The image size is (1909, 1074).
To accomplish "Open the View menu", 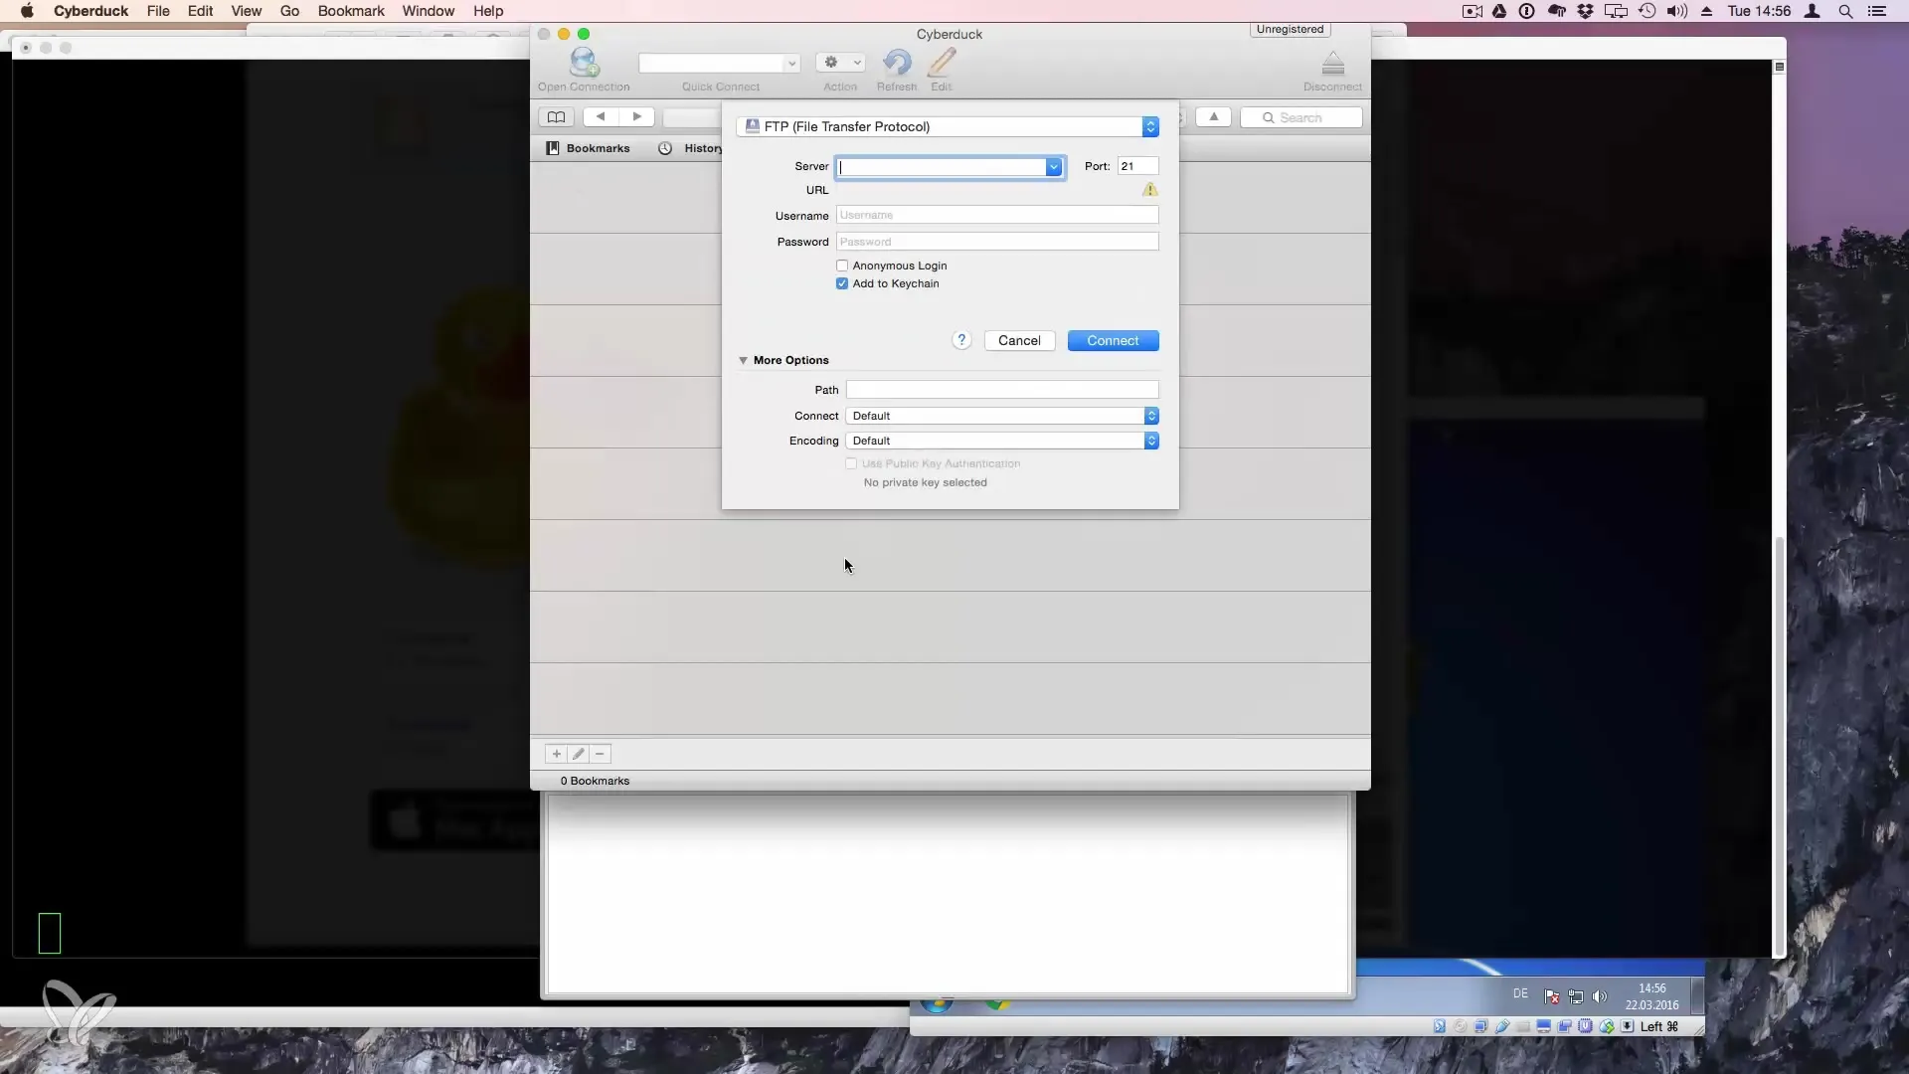I will point(247,11).
